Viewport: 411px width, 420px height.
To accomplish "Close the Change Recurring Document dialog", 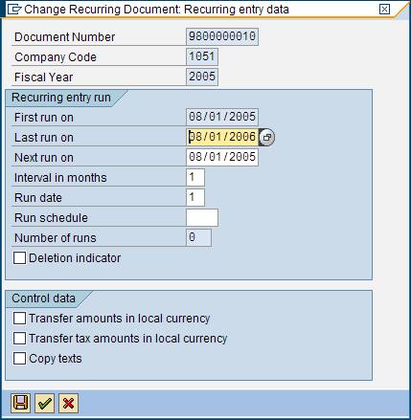I will tap(384, 9).
